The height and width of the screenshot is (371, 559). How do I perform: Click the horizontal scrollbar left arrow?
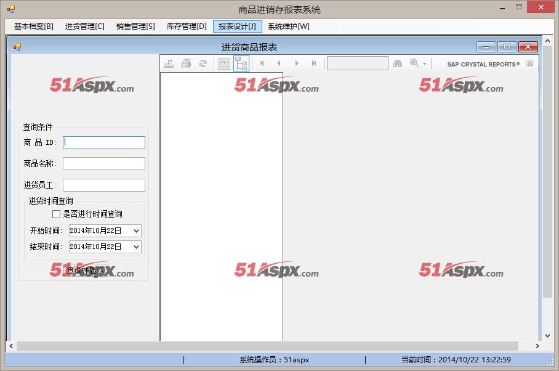point(12,346)
